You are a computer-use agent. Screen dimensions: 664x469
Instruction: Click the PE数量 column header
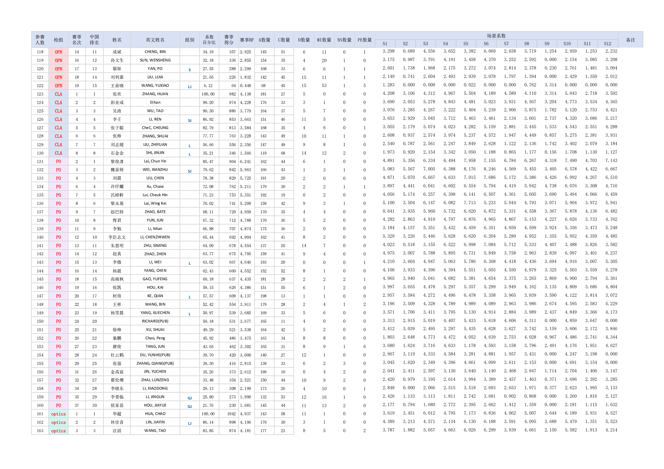364,40
